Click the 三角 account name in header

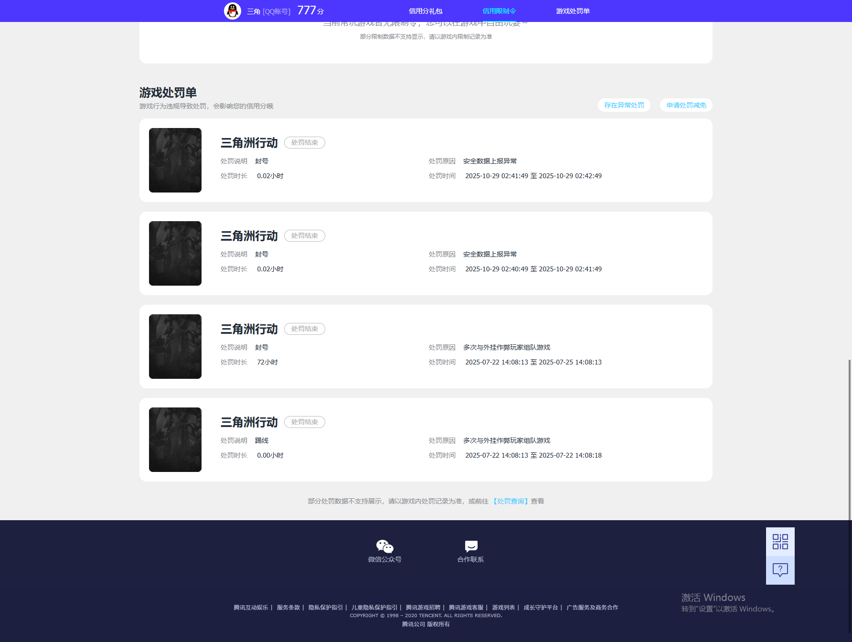click(x=254, y=11)
